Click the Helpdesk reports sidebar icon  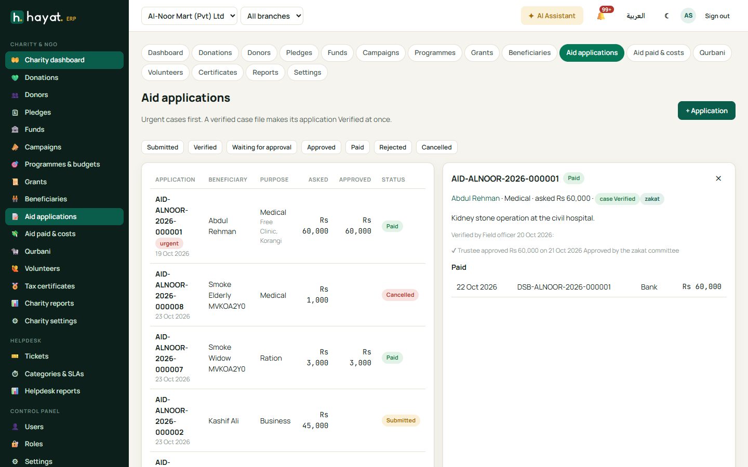coord(15,391)
